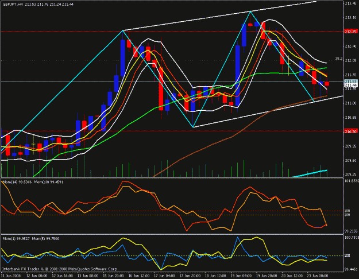Click the Mom(5) 99.7500 indicator label
Image resolution: width=359 pixels, height=279 pixels.
tap(45, 239)
